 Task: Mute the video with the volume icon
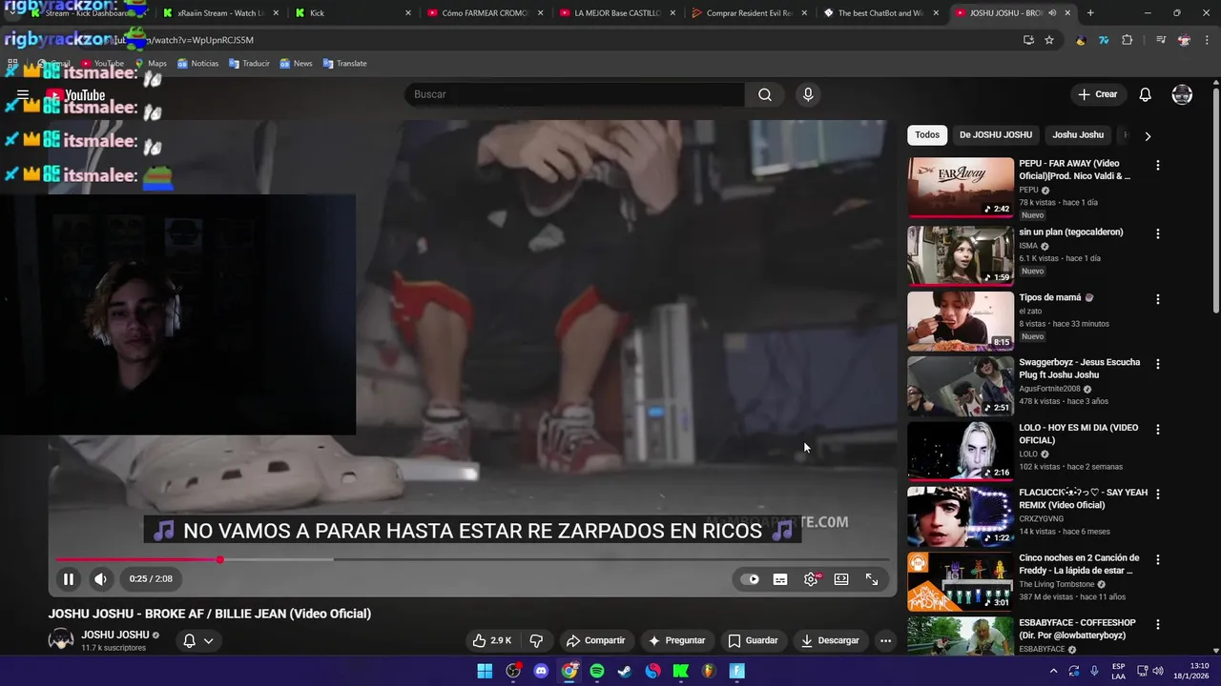point(100,578)
